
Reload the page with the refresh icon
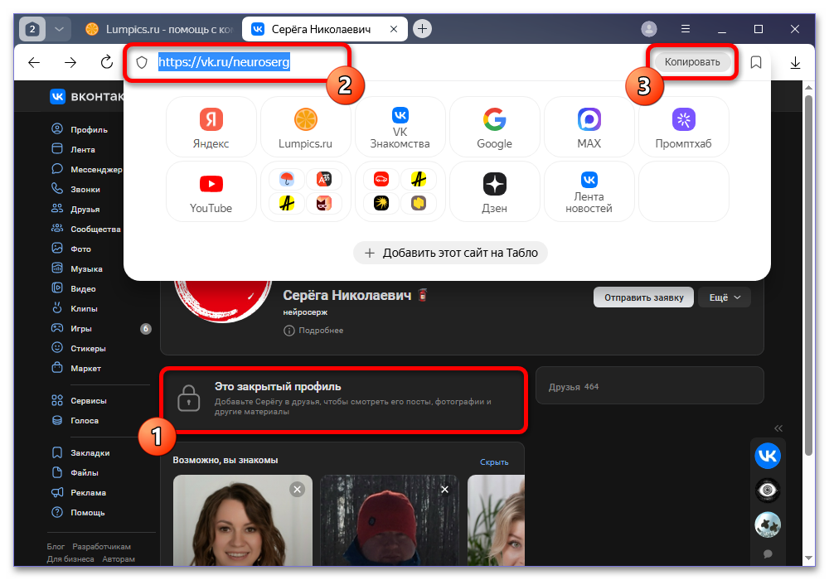click(x=107, y=62)
